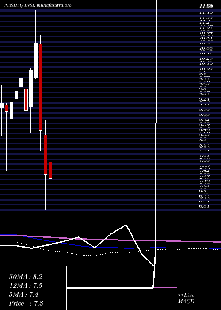
Task: Click the 8.72 price axis label
Action: point(205,120)
